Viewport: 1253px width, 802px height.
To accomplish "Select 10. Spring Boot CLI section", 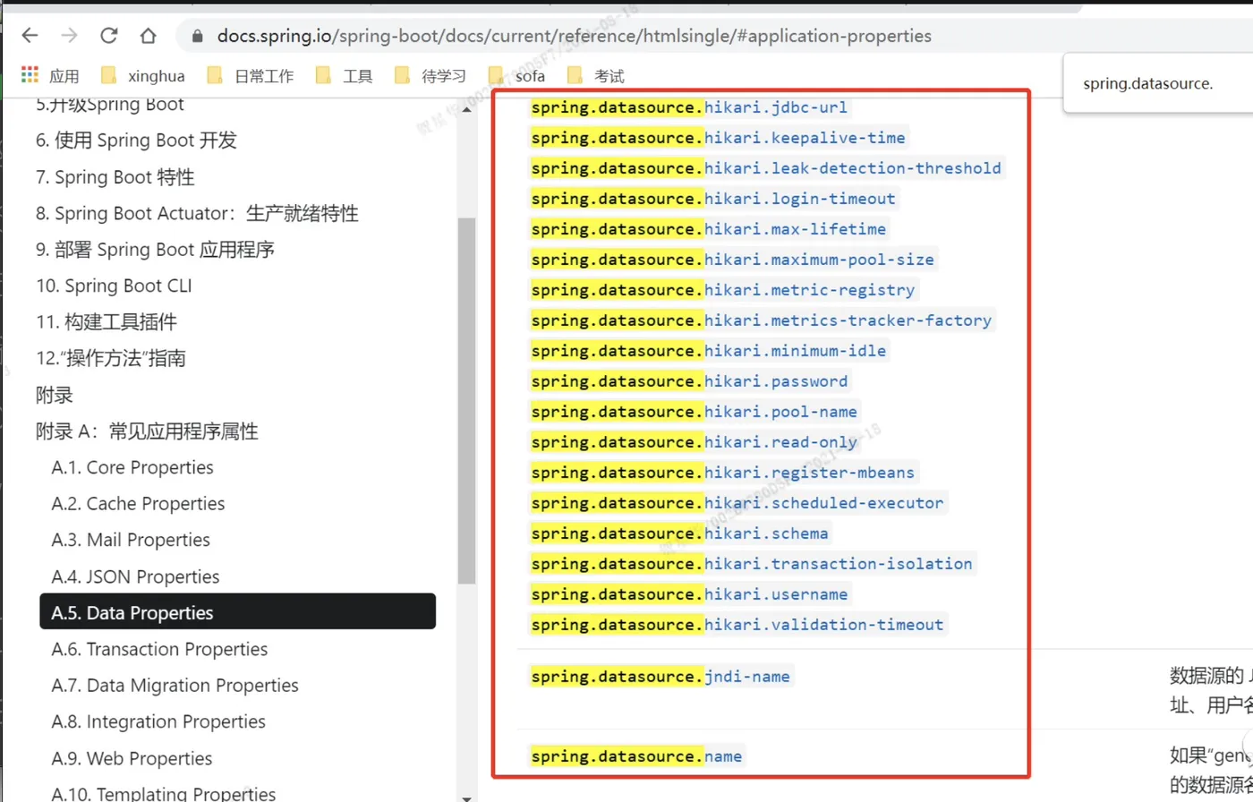I will 115,286.
